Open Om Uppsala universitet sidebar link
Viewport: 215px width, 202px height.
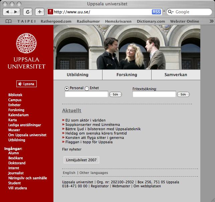27,135
